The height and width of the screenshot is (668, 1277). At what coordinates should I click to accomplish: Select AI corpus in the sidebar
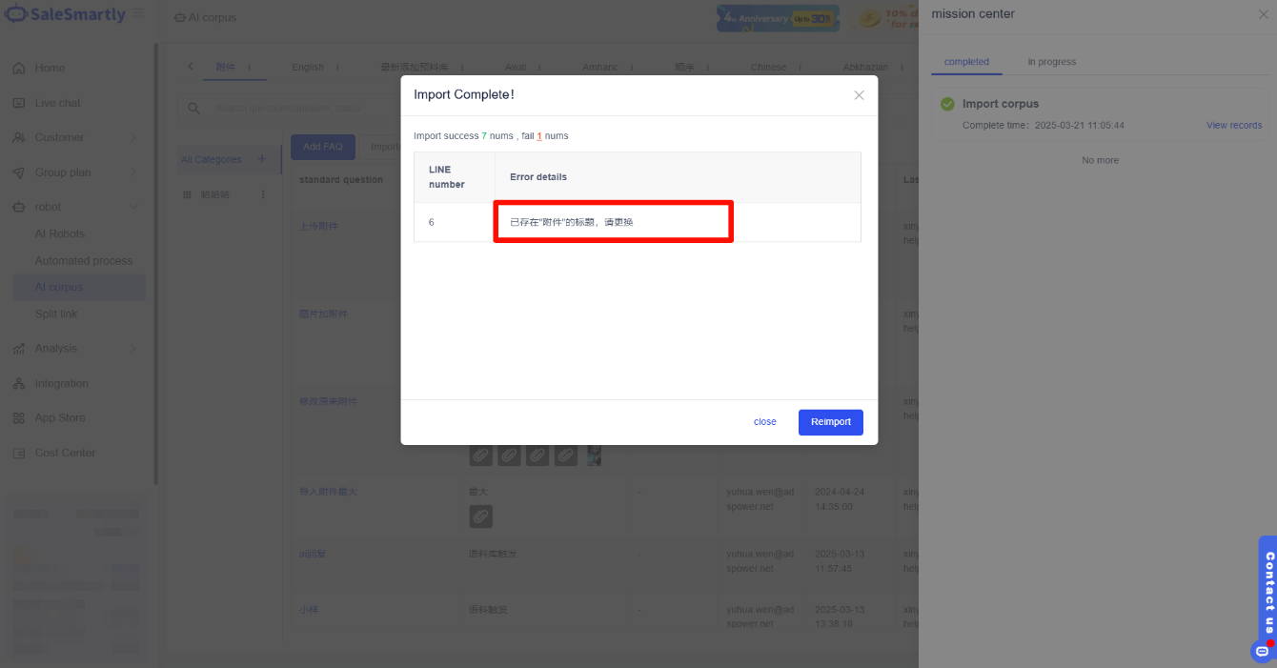[x=78, y=287]
